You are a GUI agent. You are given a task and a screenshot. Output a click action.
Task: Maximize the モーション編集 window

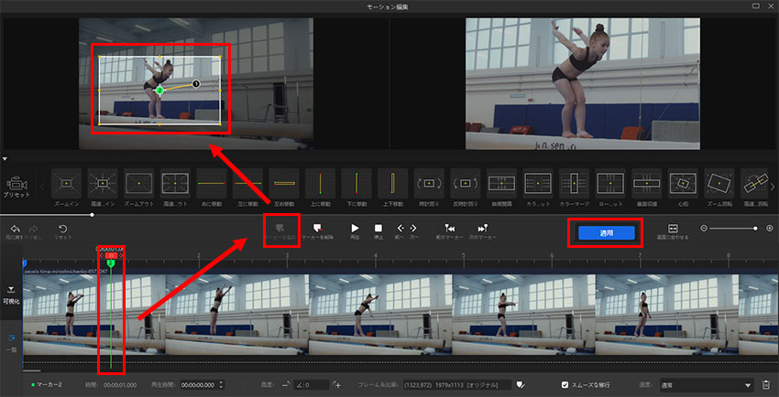point(756,5)
